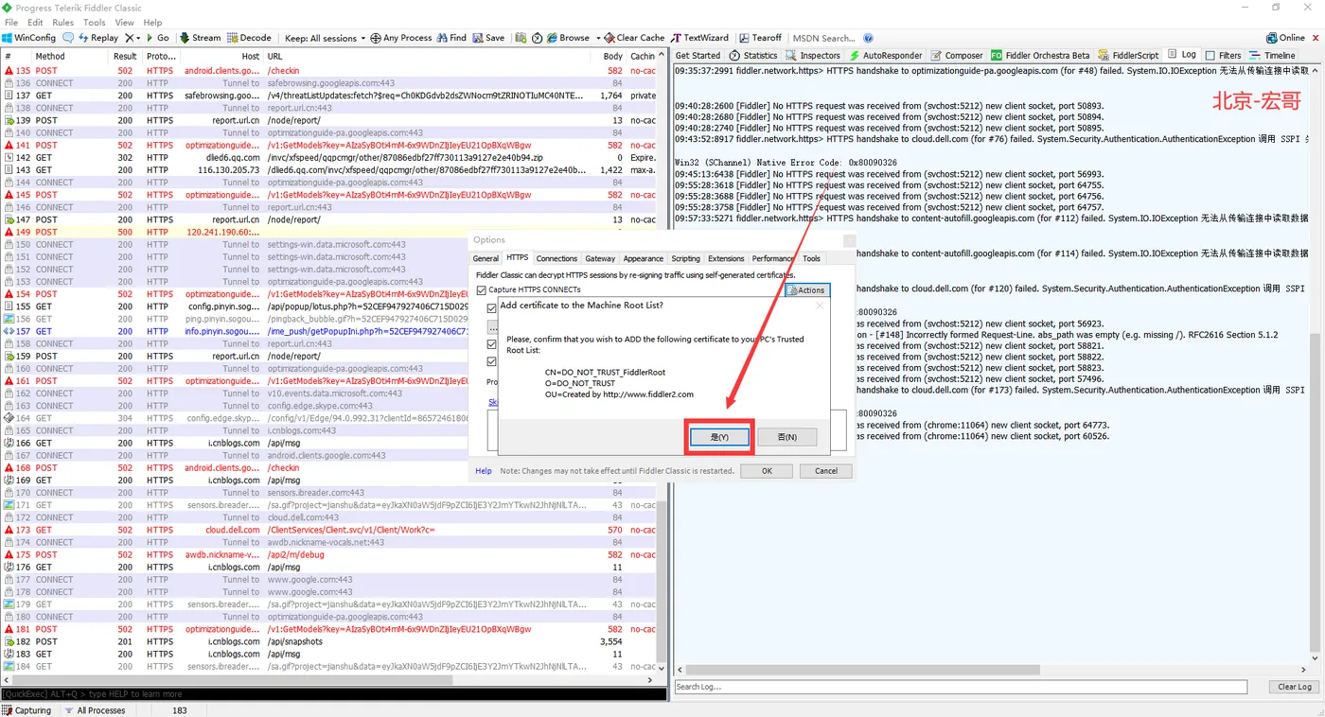Select session 168 POST android.clients.google /checkin
Screen dimensions: 1325x717
(329, 468)
